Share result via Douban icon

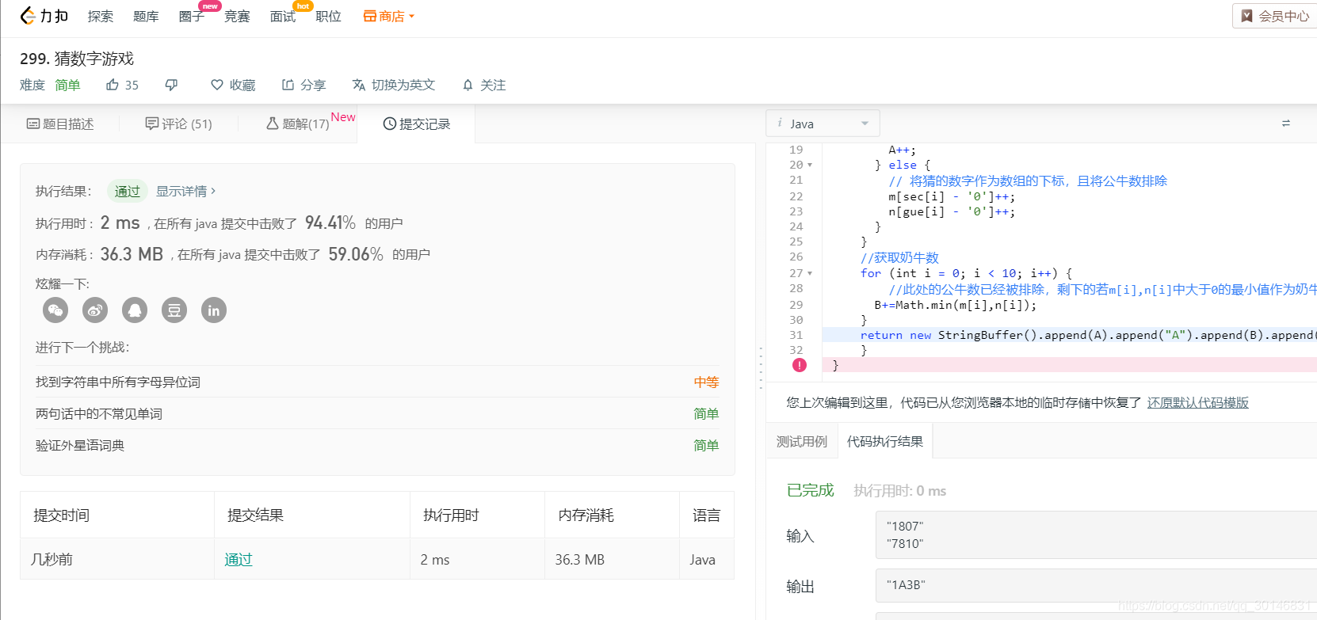coord(174,310)
